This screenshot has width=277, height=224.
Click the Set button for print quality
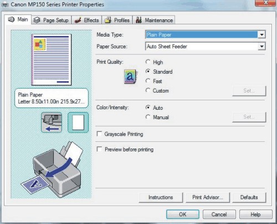249,91
